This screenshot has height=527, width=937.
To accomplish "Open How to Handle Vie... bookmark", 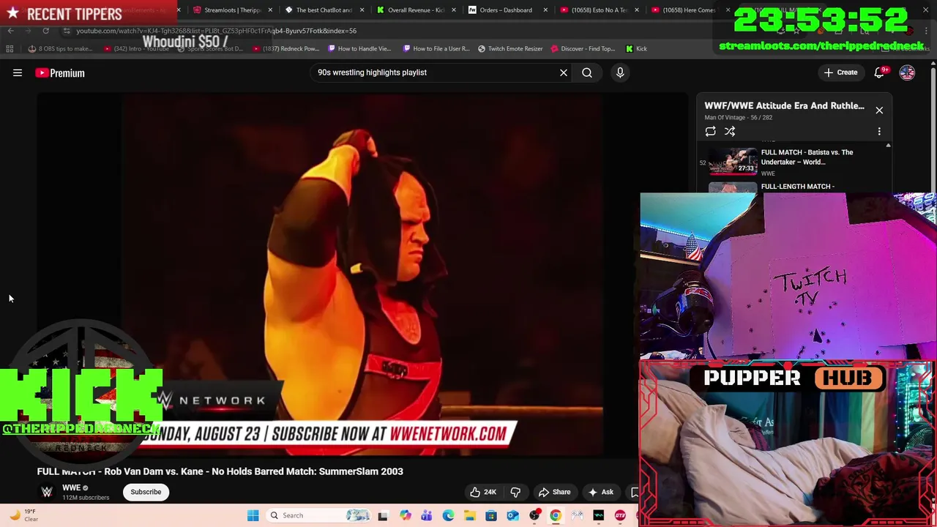I will 359,49.
